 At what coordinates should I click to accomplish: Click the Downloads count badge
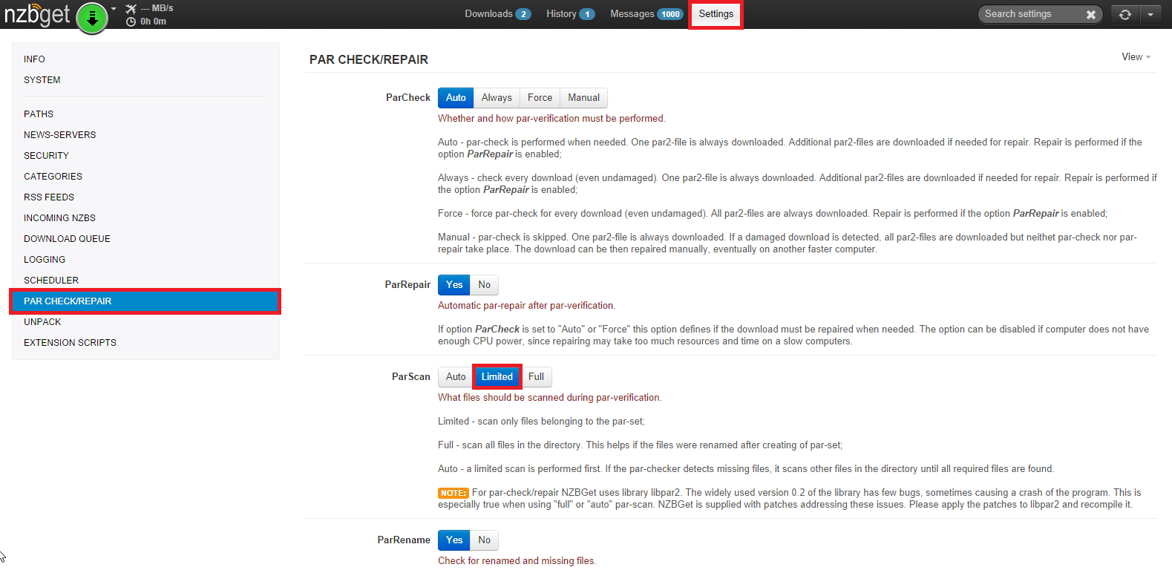[x=523, y=14]
